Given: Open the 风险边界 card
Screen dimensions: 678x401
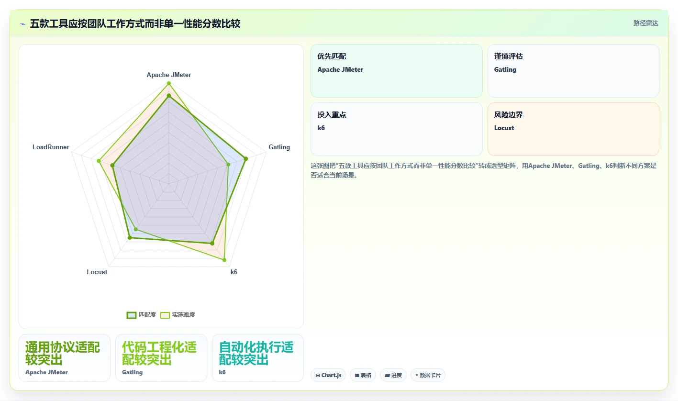Looking at the screenshot, I should (573, 129).
